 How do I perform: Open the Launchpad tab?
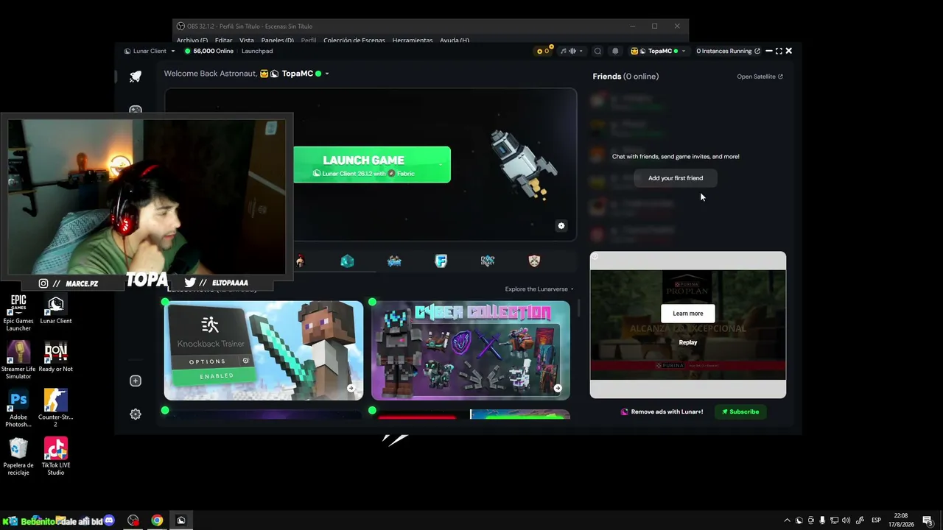pos(257,52)
